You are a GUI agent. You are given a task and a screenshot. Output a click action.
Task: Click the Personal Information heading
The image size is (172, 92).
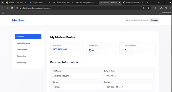click(x=64, y=62)
